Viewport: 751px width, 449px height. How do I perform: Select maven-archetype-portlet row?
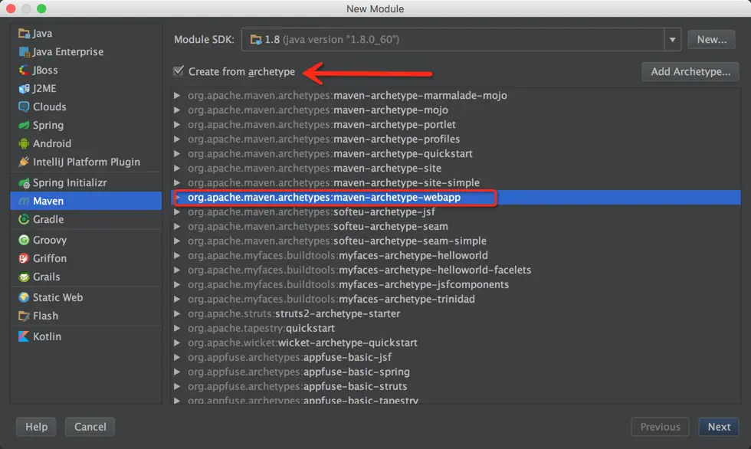pyautogui.click(x=456, y=124)
